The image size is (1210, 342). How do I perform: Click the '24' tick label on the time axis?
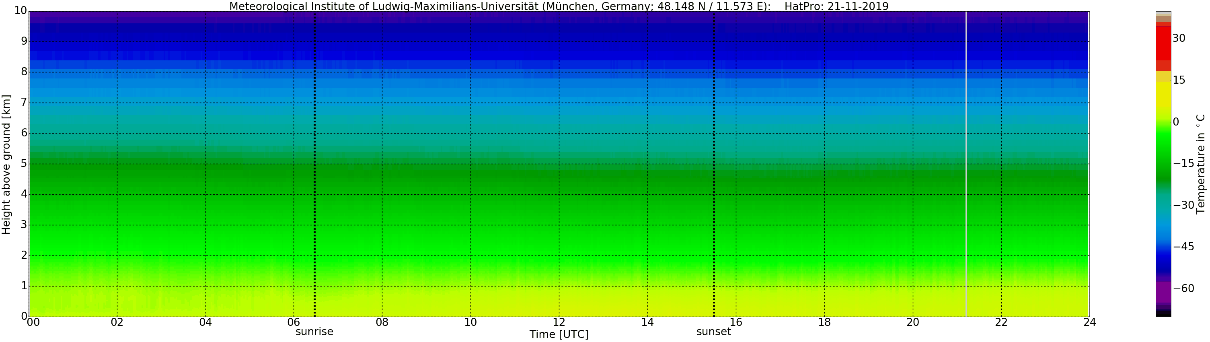coord(1089,322)
